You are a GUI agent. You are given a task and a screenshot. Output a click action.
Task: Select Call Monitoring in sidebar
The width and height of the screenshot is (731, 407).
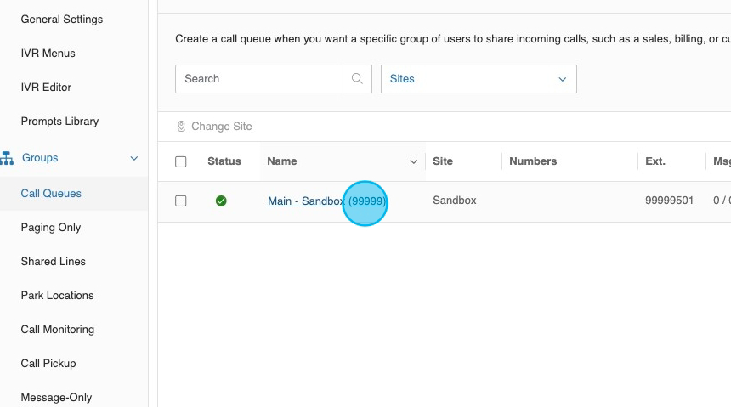click(x=57, y=329)
